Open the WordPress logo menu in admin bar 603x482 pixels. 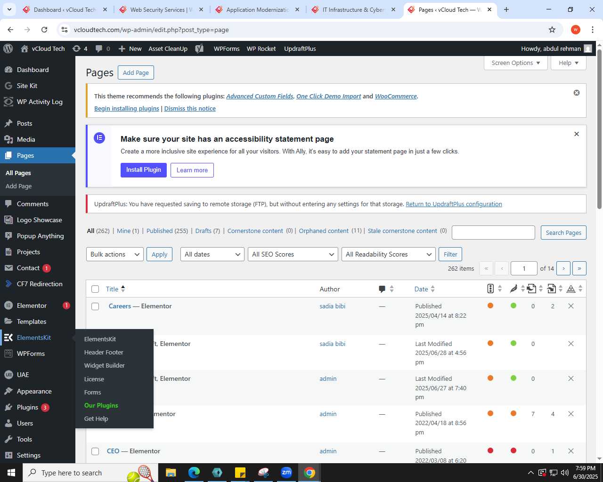[8, 48]
